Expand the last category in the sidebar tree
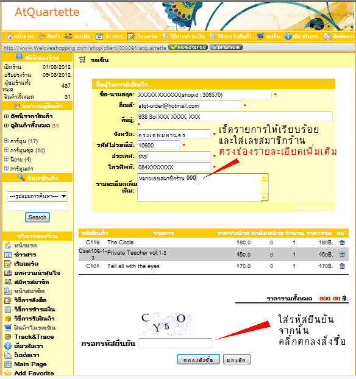Image resolution: width=356 pixels, height=379 pixels. [x=6, y=168]
